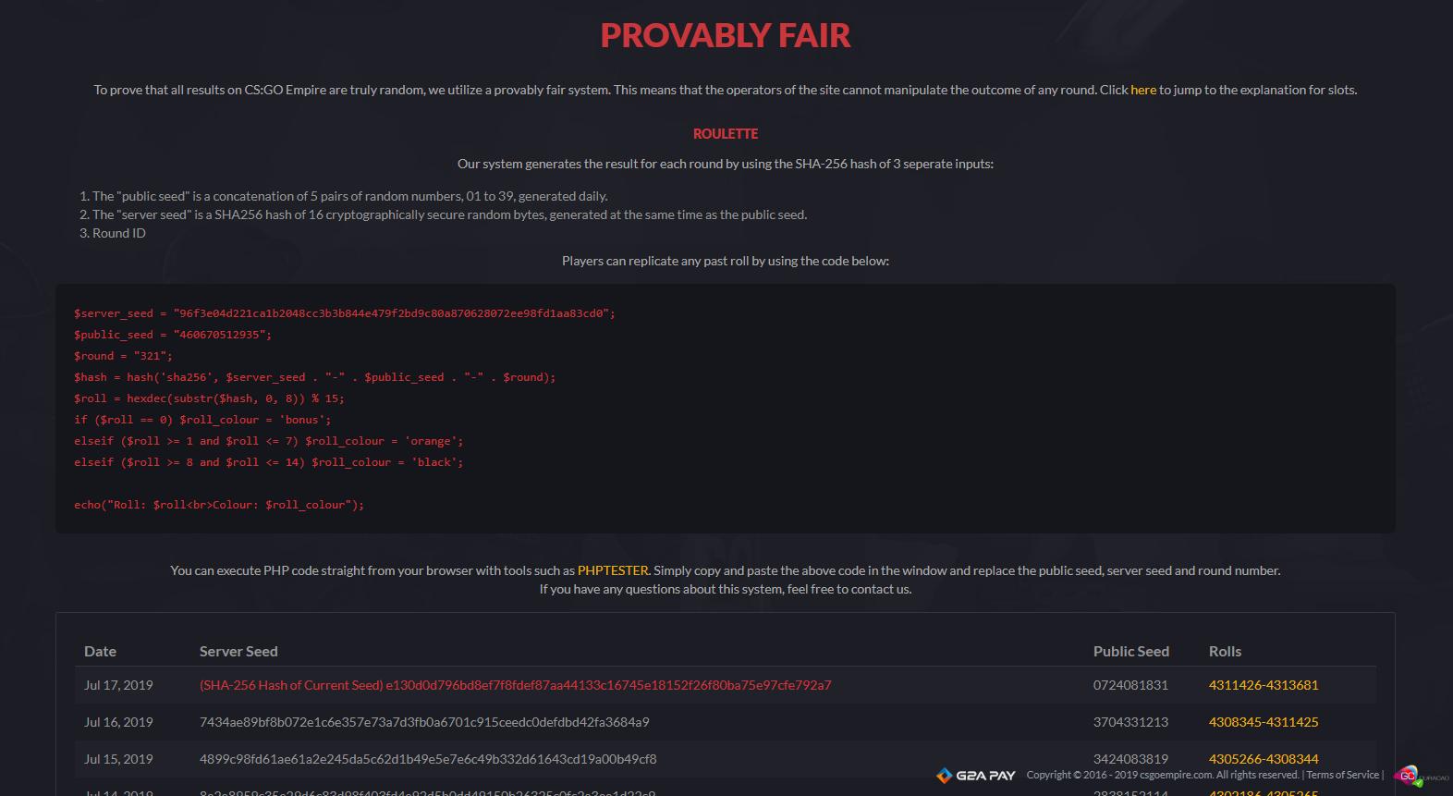Viewport: 1453px width, 796px height.
Task: Click the '3. Round ID' list item
Action: [113, 233]
